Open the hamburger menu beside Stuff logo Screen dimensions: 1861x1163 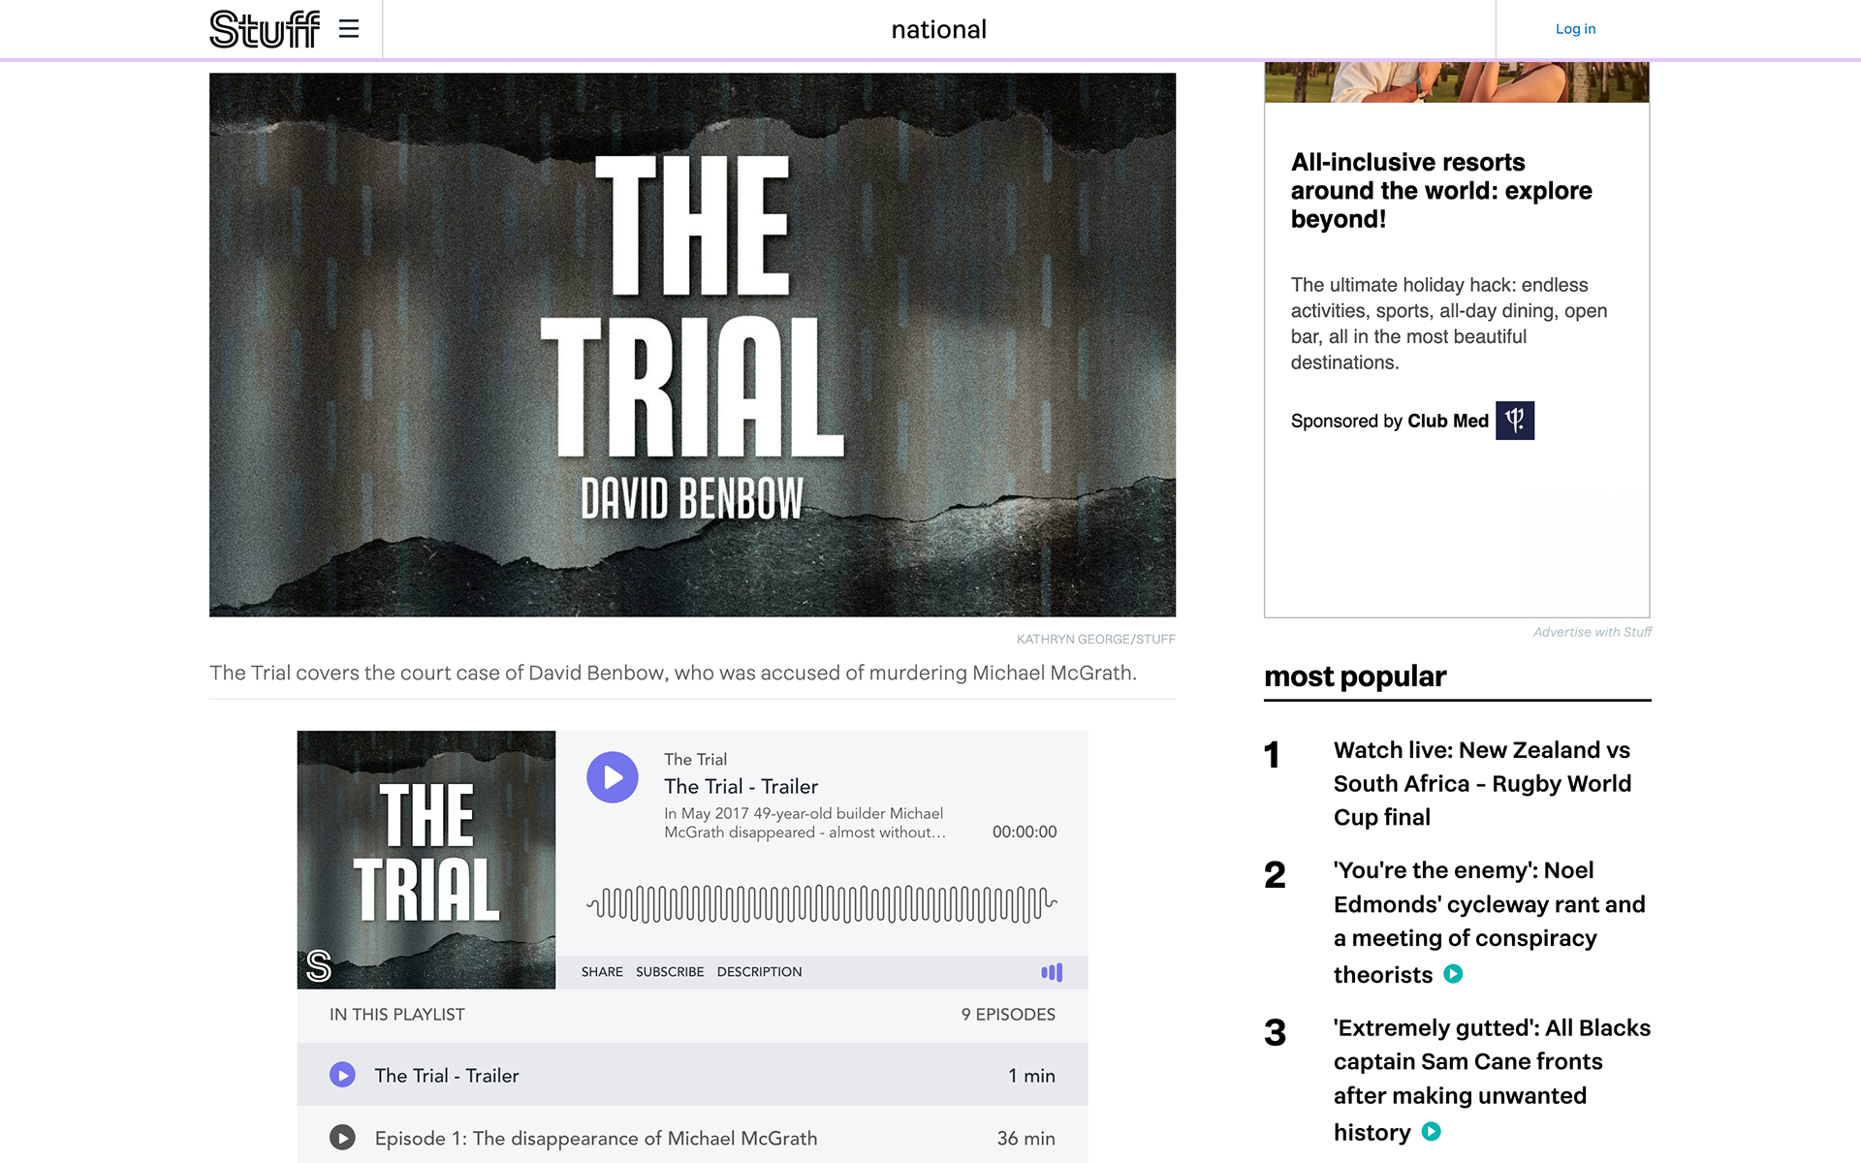(349, 29)
